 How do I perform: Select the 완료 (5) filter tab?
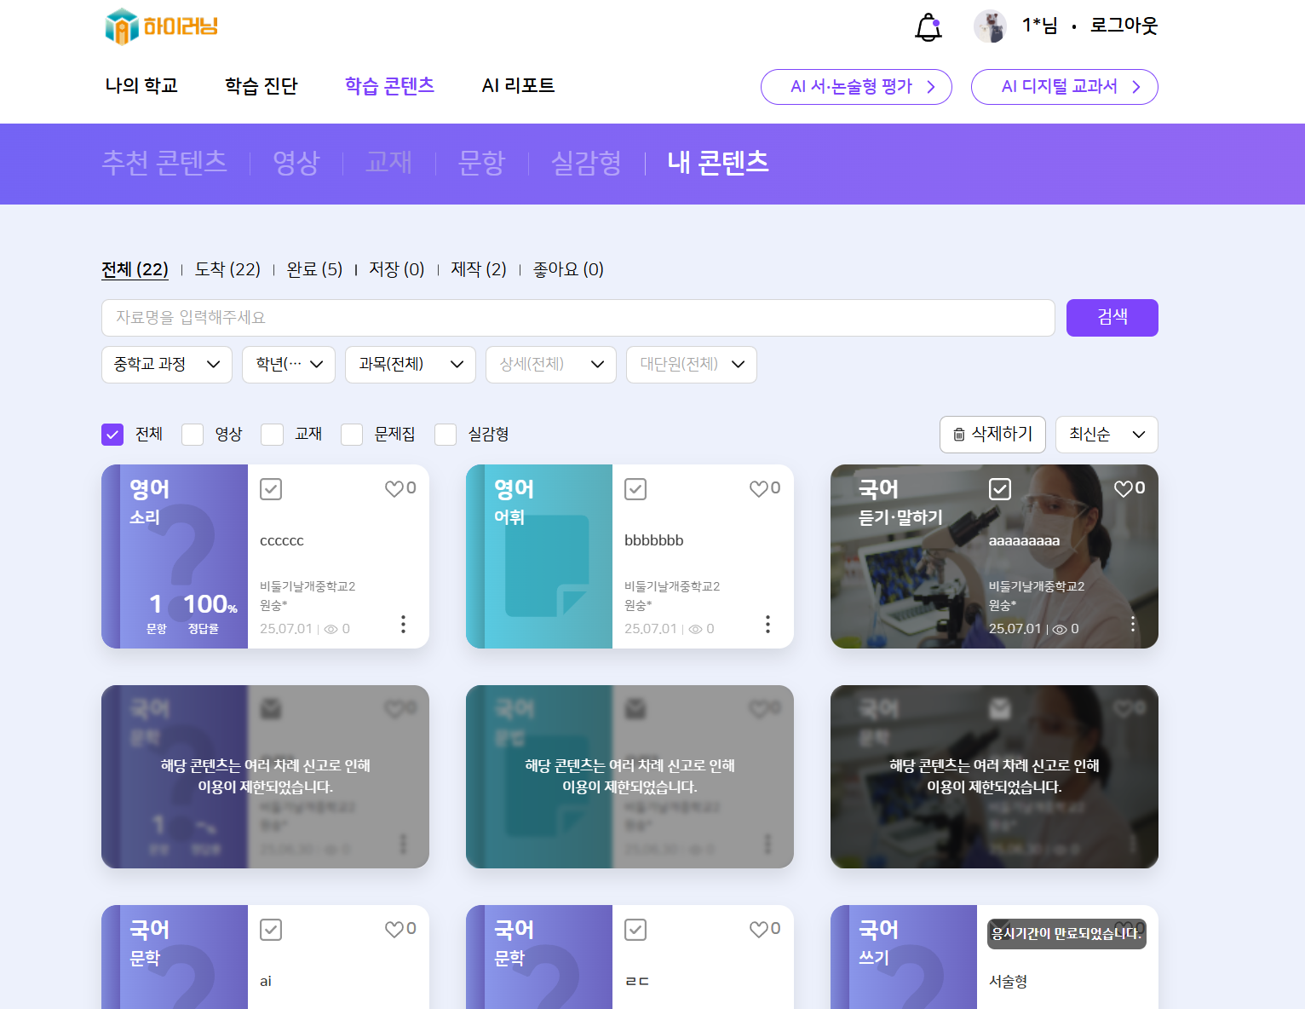(x=314, y=269)
